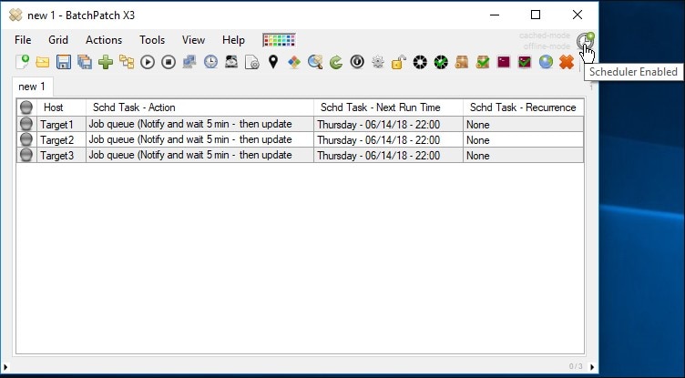Click the gray sphere in the header row
The width and height of the screenshot is (685, 378).
point(26,107)
